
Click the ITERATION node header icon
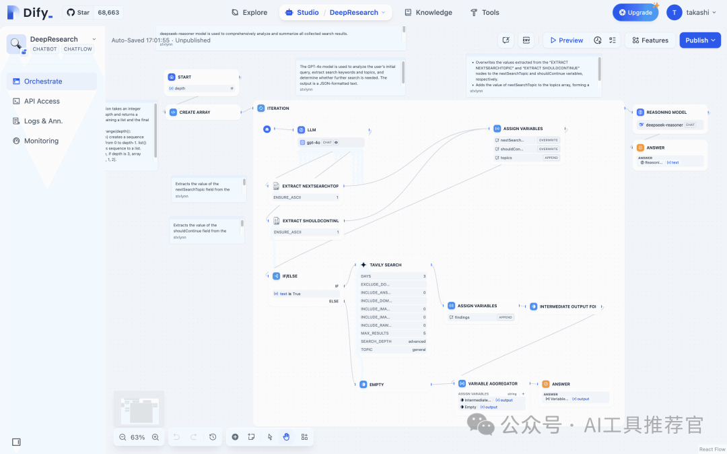[x=261, y=108]
